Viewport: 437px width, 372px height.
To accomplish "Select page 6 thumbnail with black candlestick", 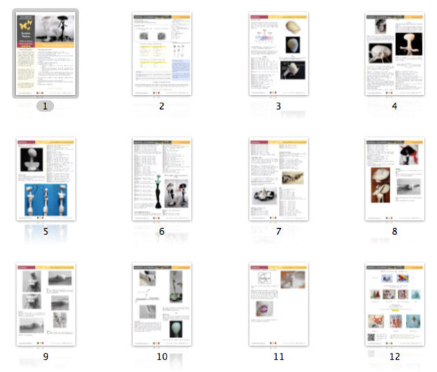I will 162,179.
